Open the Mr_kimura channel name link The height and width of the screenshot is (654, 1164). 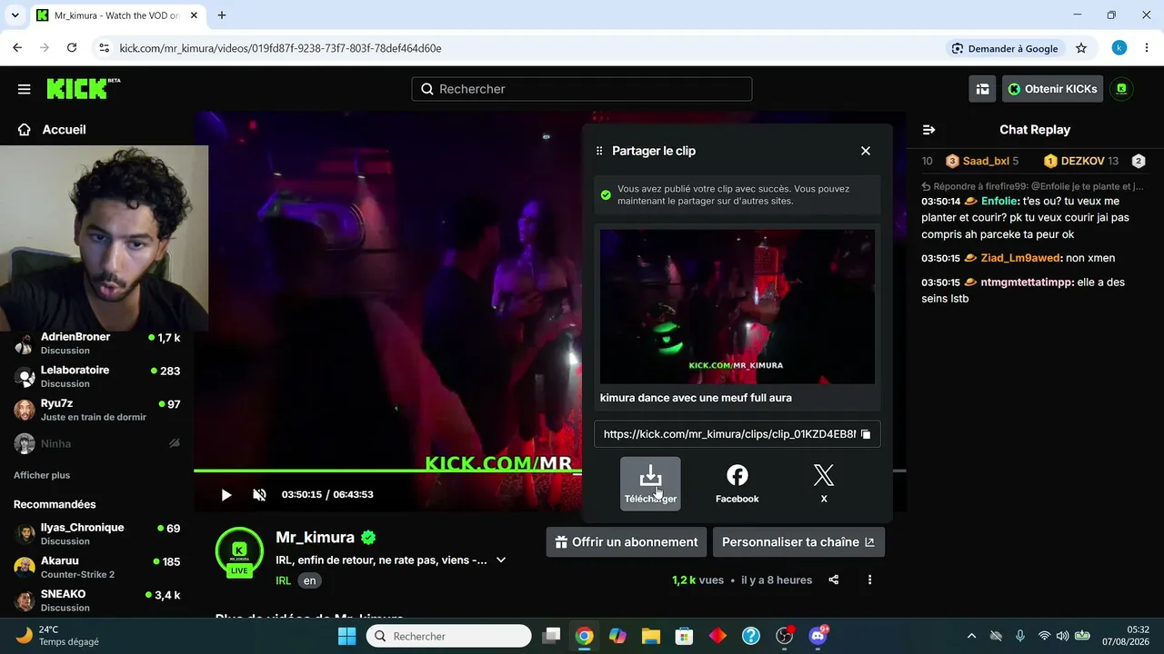pyautogui.click(x=315, y=538)
